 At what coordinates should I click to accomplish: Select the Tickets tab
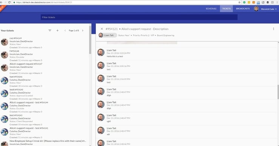tap(226, 9)
